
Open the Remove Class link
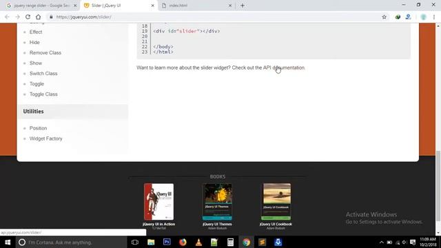pos(45,53)
